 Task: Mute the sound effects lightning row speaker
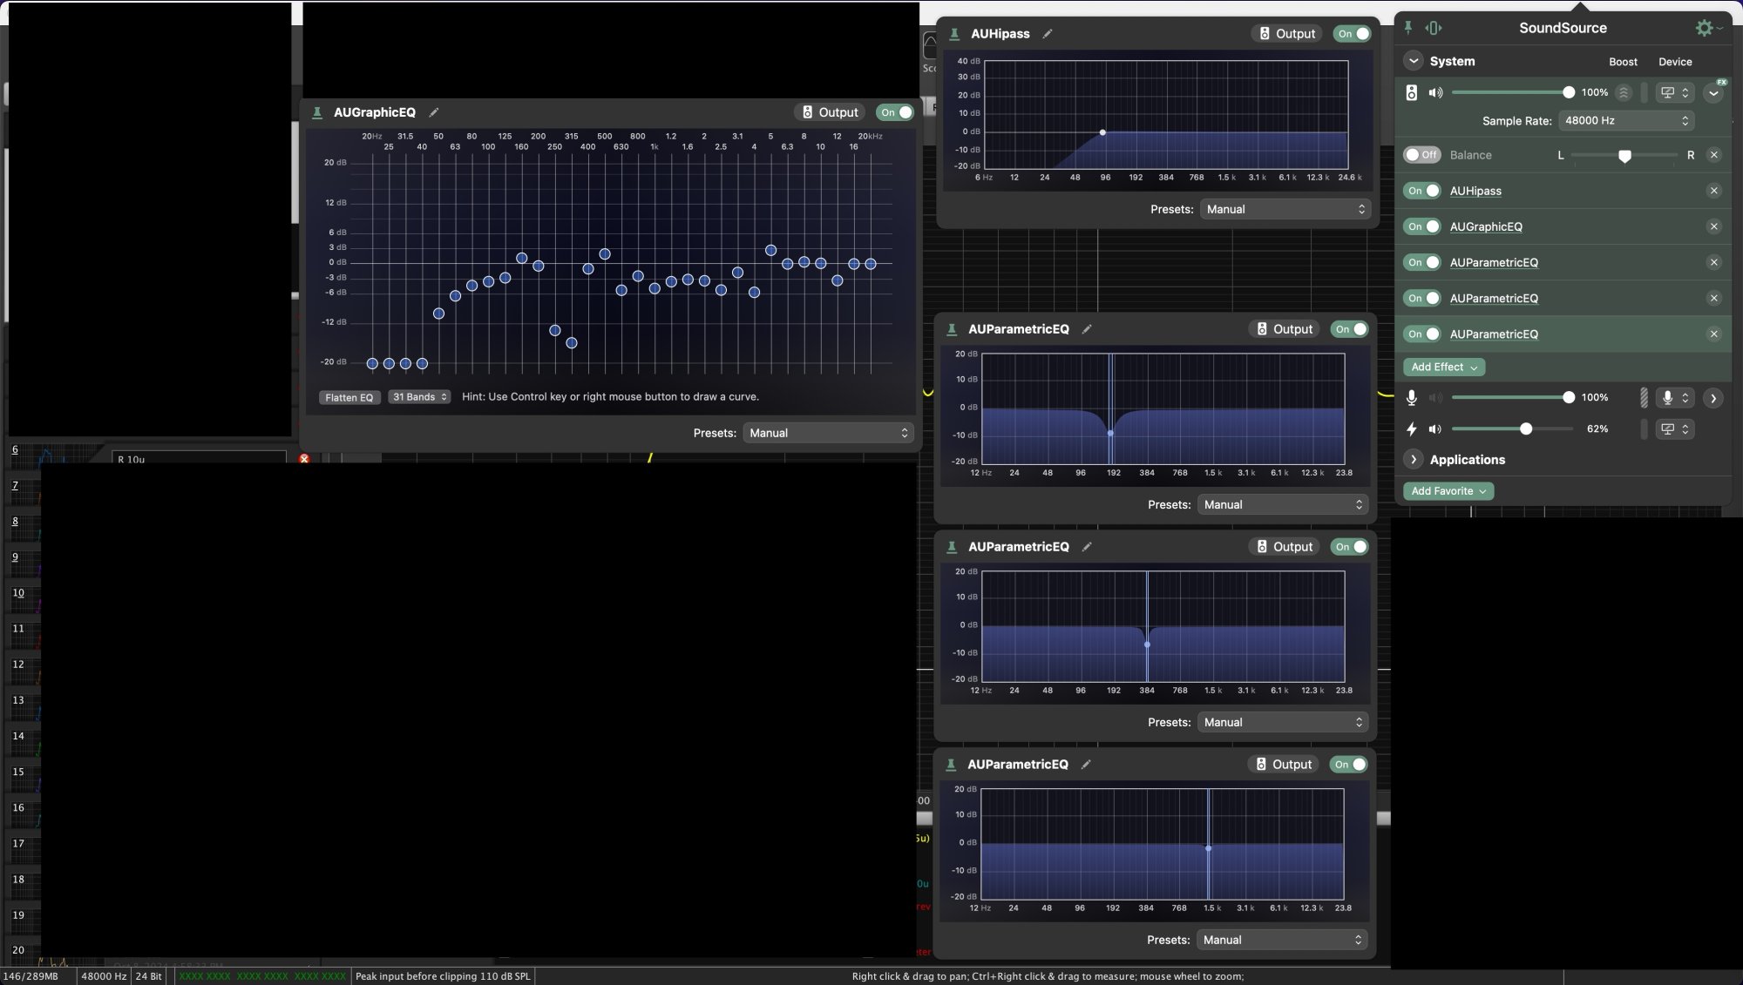click(x=1435, y=429)
